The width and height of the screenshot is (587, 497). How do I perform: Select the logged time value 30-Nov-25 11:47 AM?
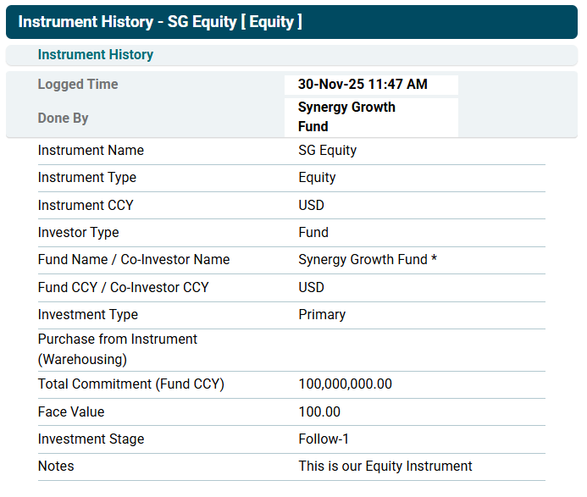[x=363, y=85]
